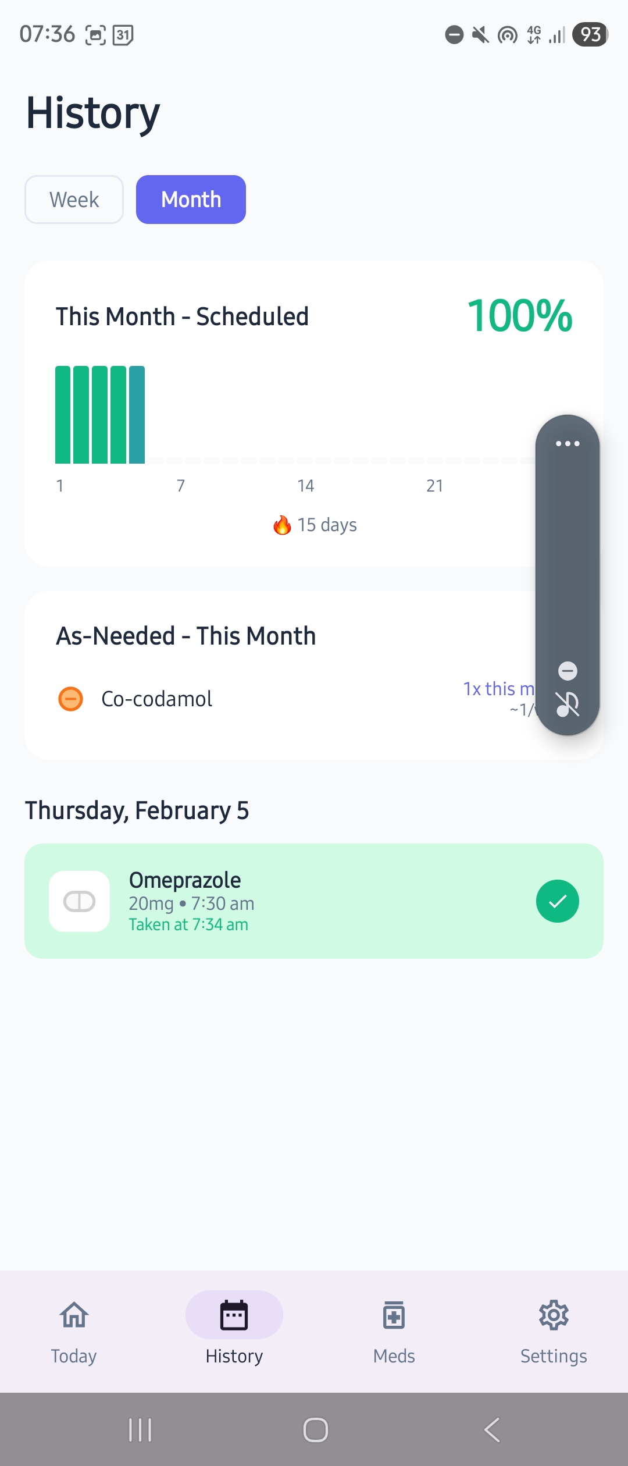Toggle the green taken checkmark for Omeprazole
This screenshot has height=1466, width=628.
pyautogui.click(x=557, y=901)
